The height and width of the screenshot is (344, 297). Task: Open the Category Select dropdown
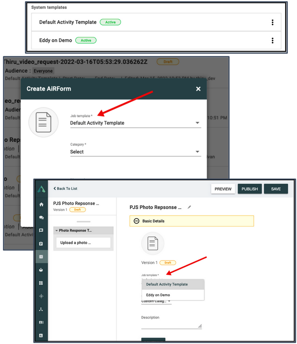coord(136,152)
